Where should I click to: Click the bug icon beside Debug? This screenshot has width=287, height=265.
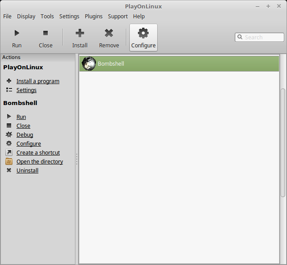point(9,135)
